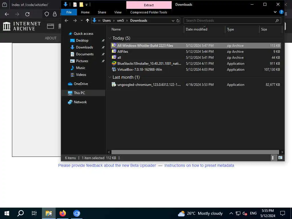Select the BlueStacks10Installer application file

(x=196, y=64)
